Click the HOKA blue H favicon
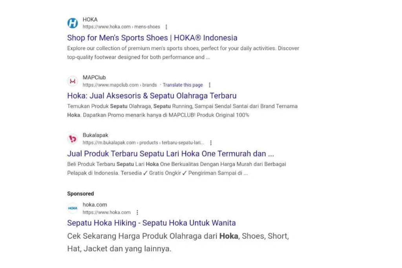This screenshot has width=402, height=268. tap(73, 23)
